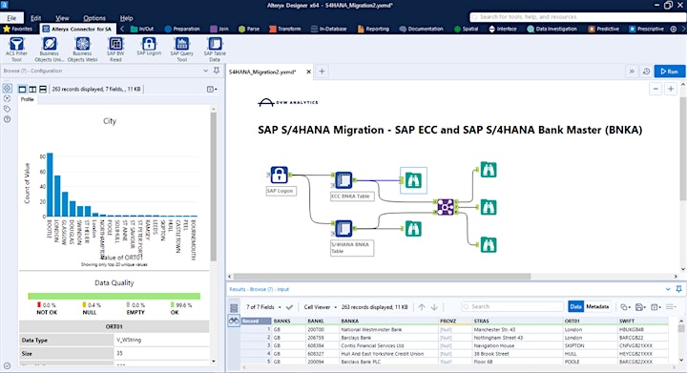Switch to the Preparation tool palette
687x373 pixels.
click(x=182, y=29)
